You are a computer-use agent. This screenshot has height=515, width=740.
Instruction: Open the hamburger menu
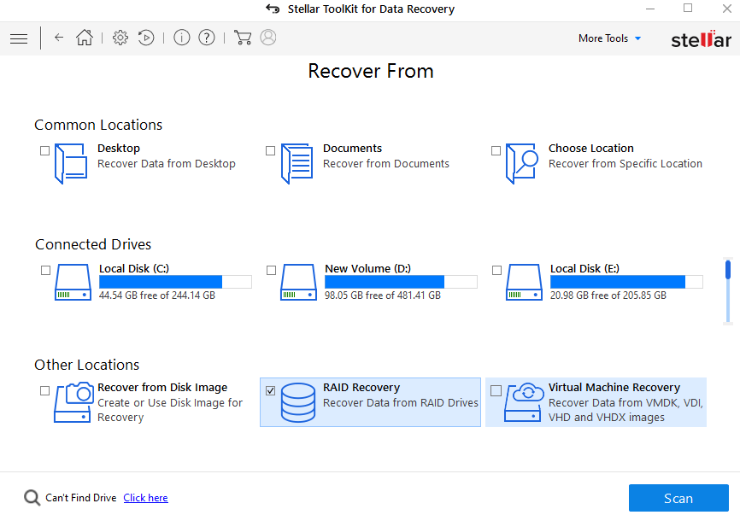coord(18,38)
